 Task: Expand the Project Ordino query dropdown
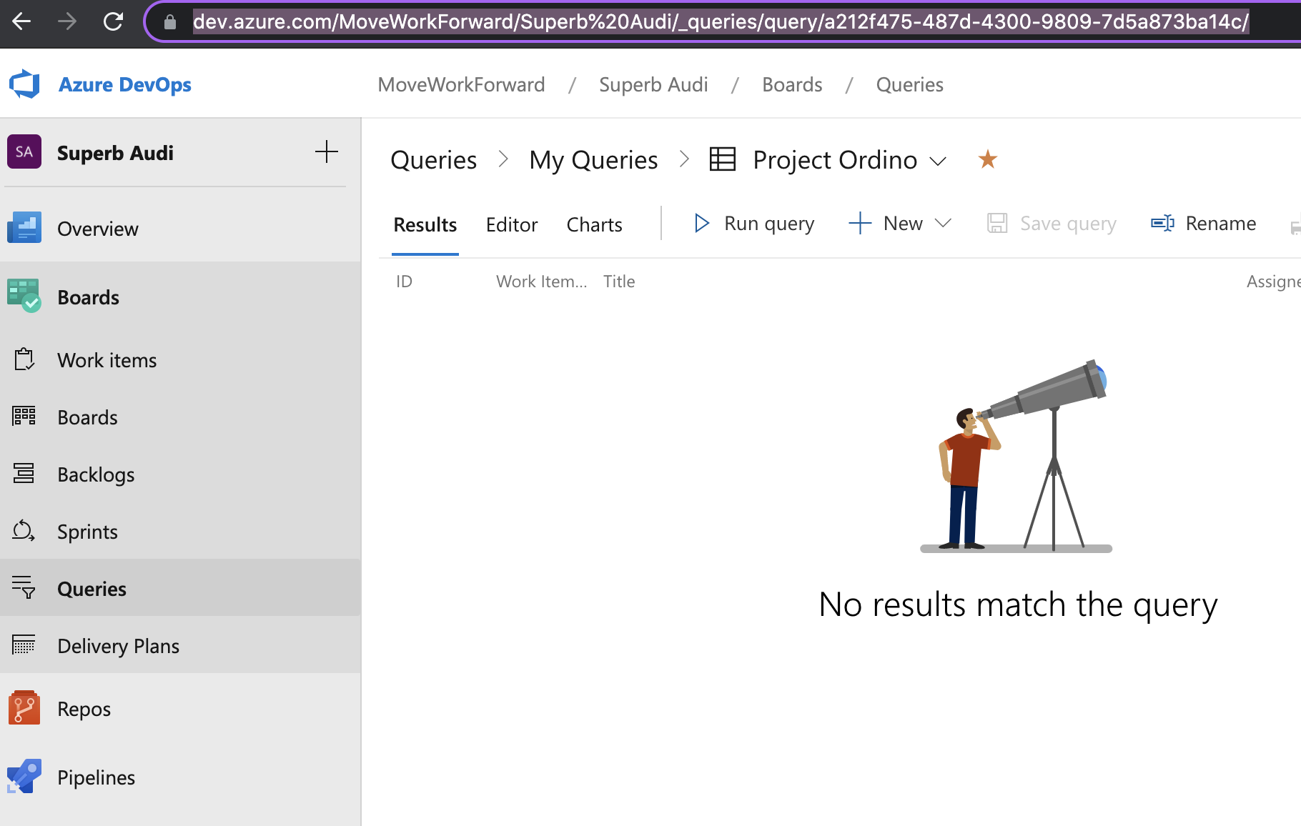(x=938, y=161)
